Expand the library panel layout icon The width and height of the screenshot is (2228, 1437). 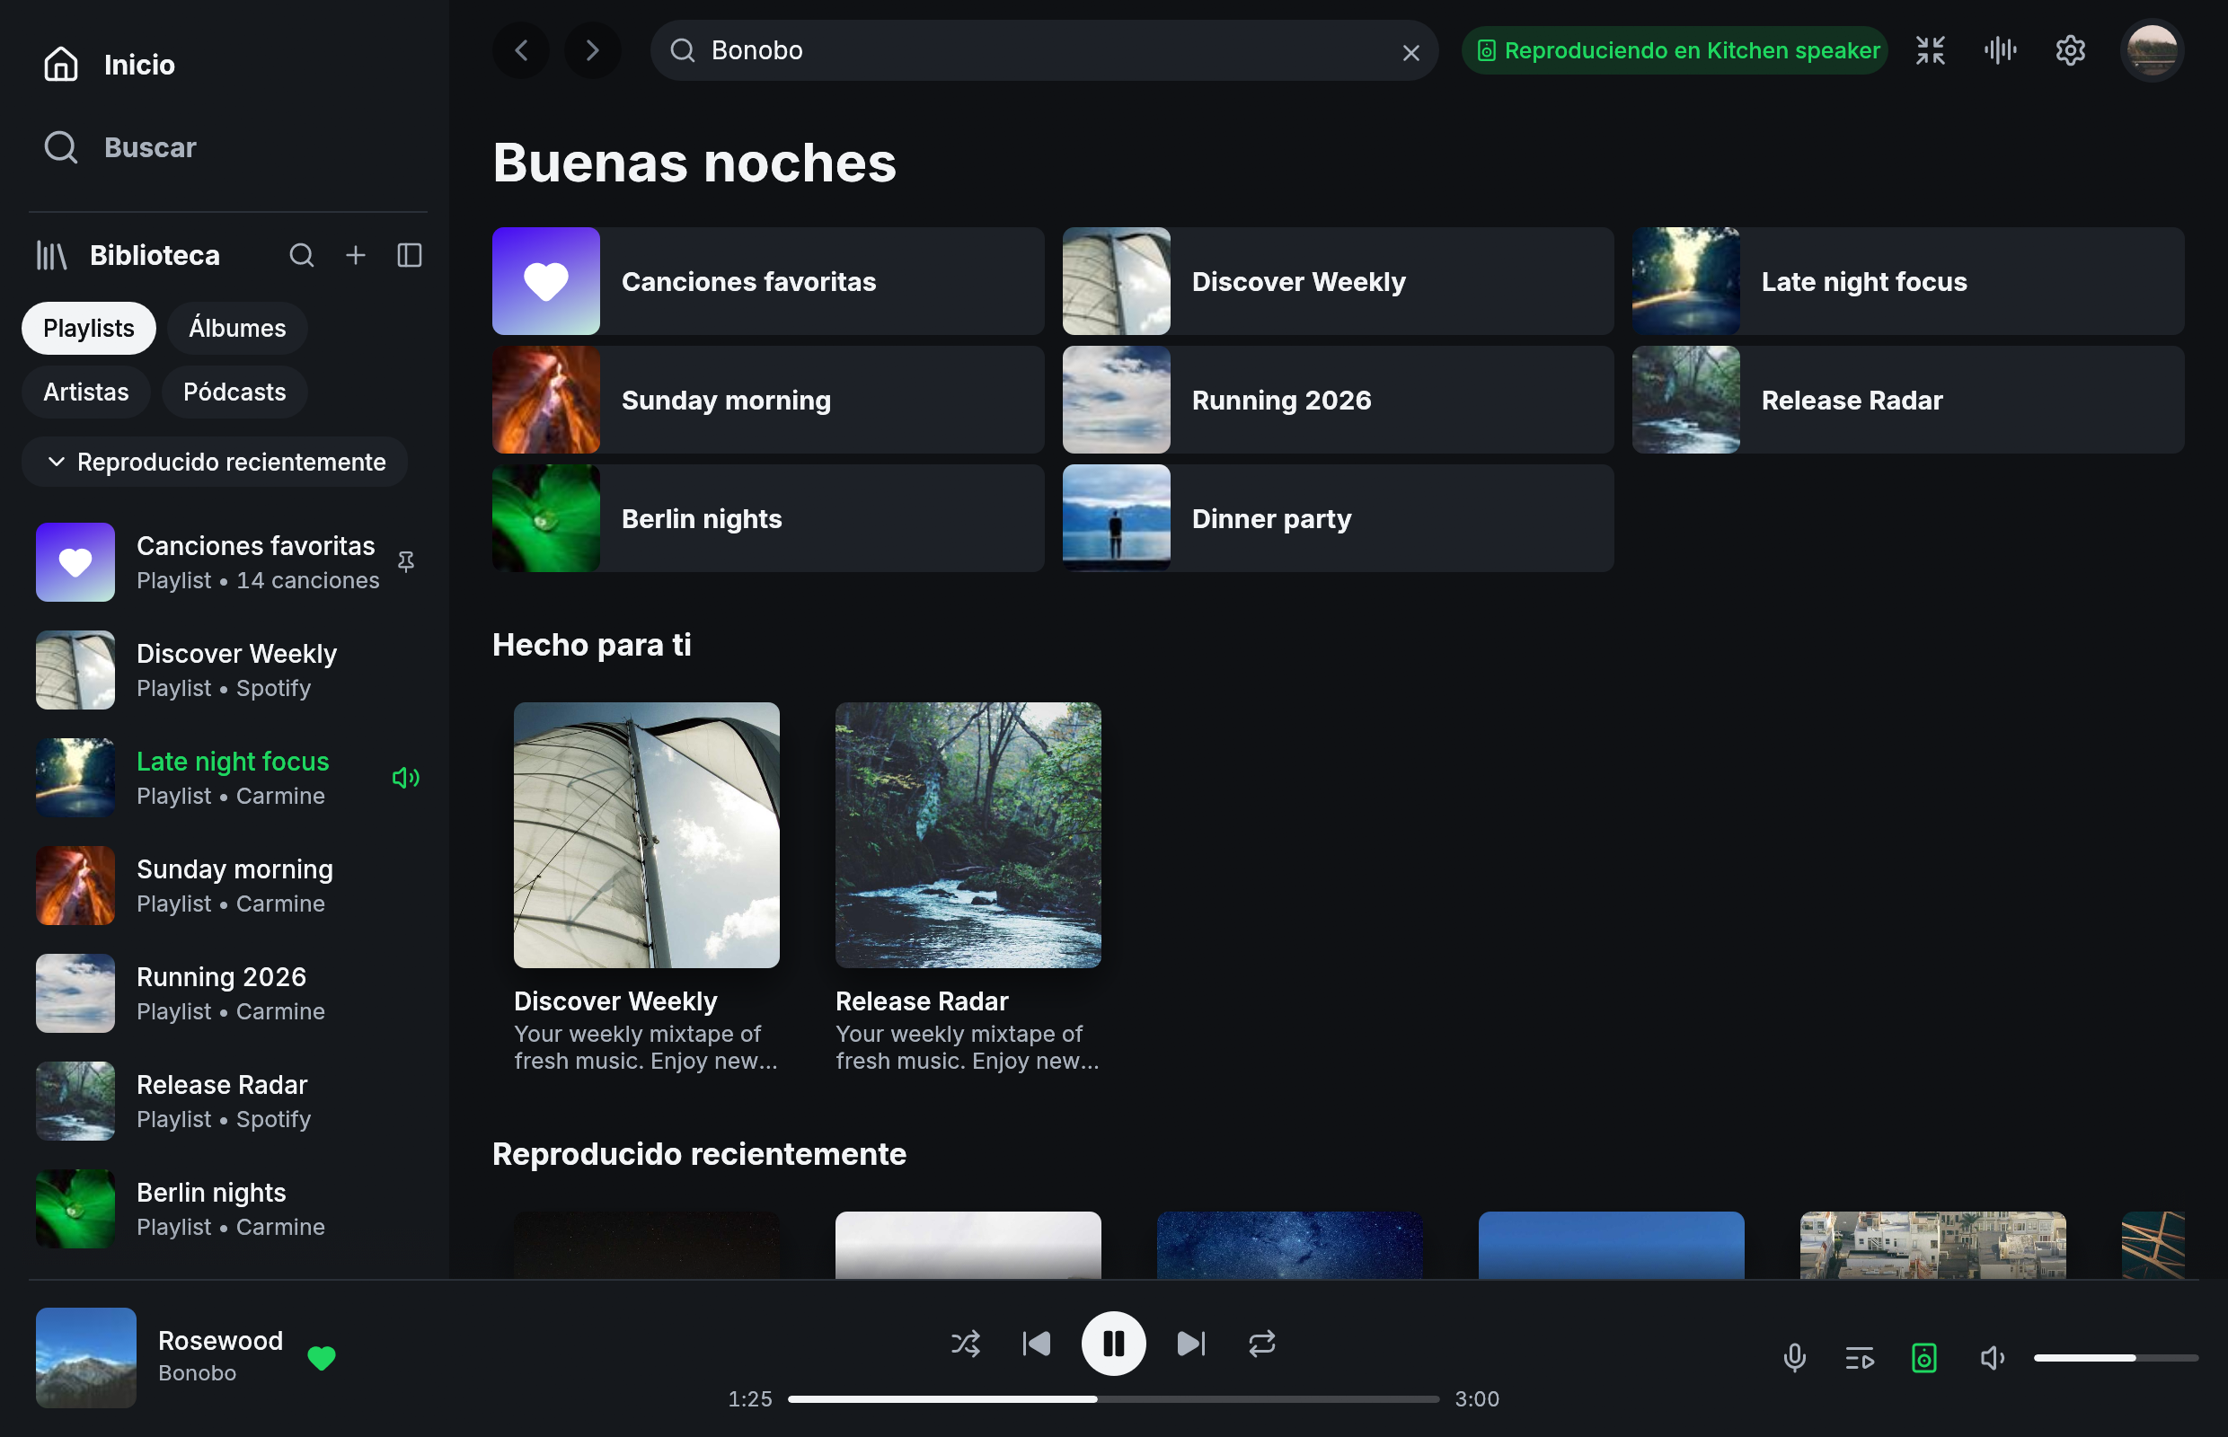click(x=410, y=255)
